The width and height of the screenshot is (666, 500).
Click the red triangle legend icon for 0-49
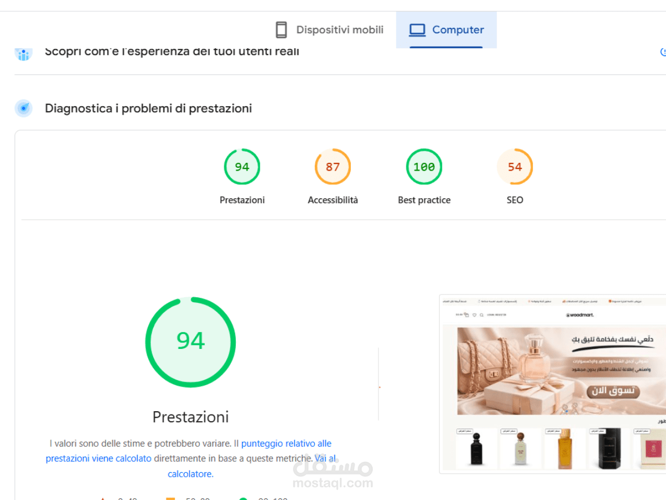click(x=103, y=498)
